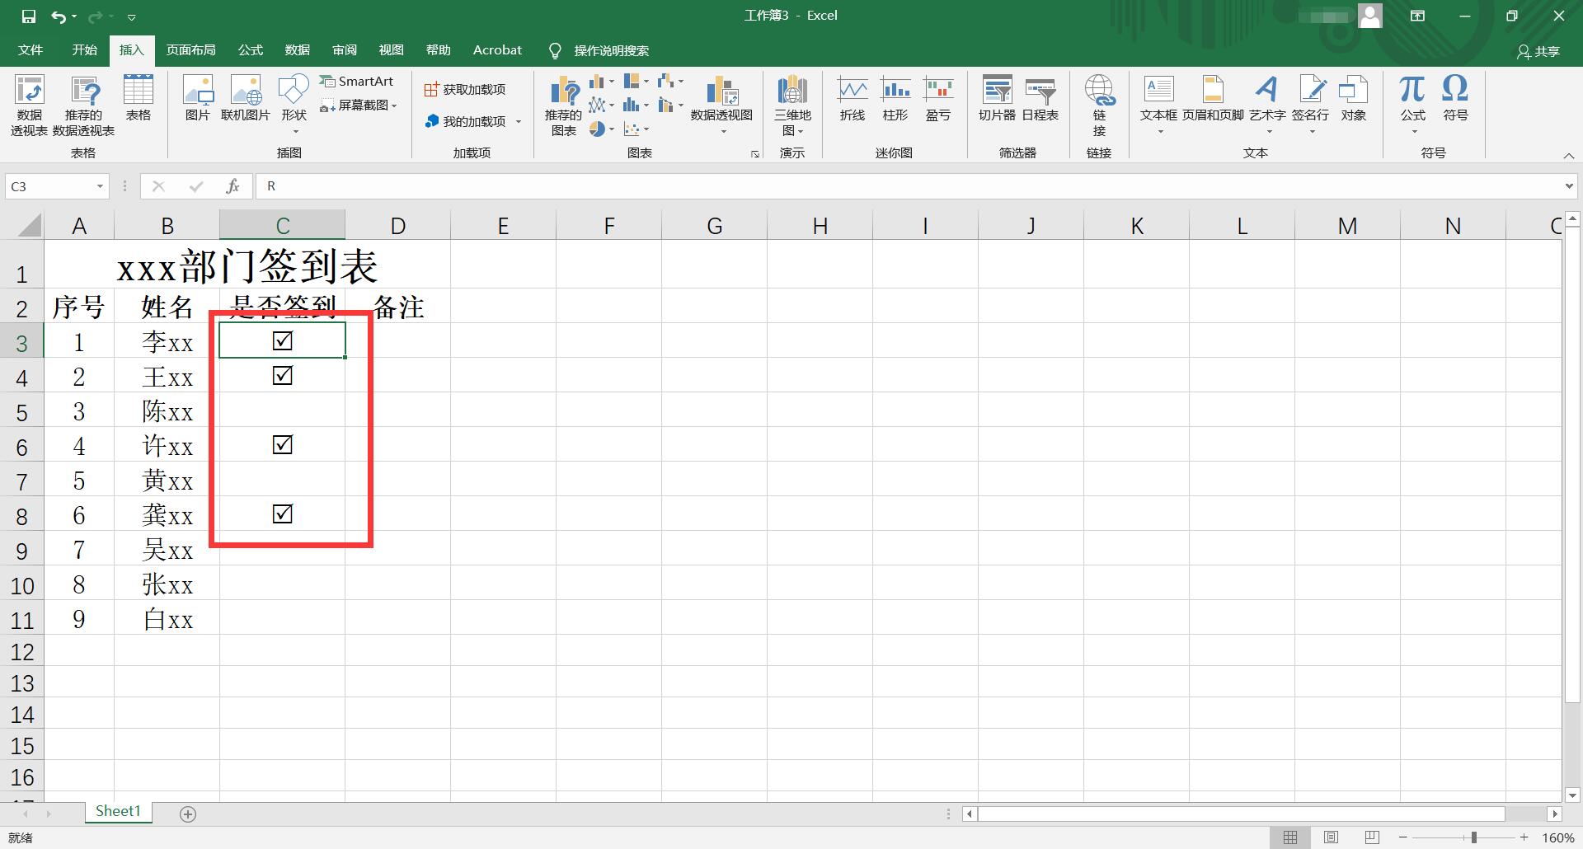Switch to the Data (数据) tab
This screenshot has width=1583, height=849.
coord(298,50)
